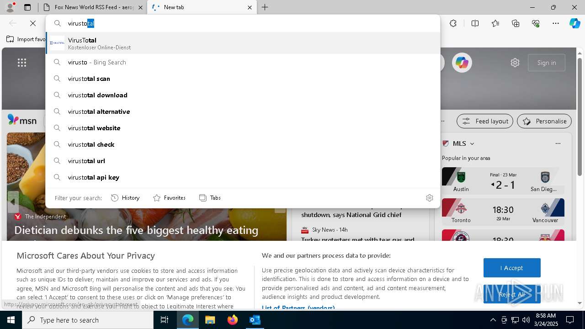Viewport: 585px width, 329px height.
Task: Open Browser essentials heart icon
Action: tap(536, 23)
